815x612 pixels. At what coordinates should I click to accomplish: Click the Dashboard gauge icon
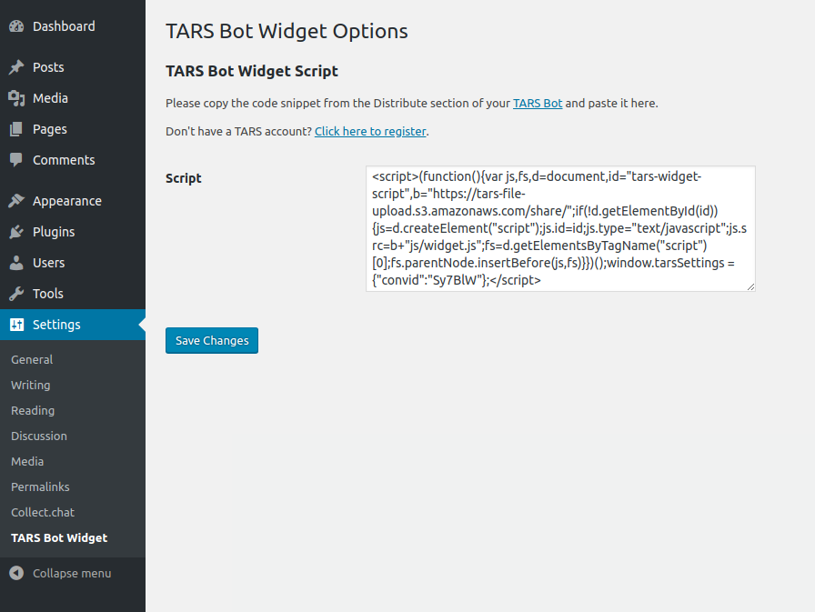[x=16, y=26]
